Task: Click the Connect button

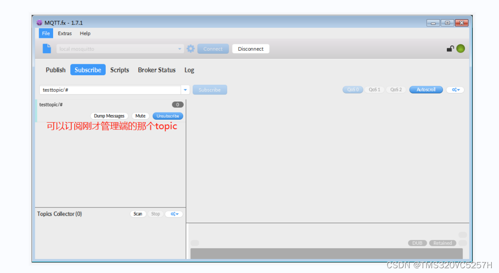Action: click(x=213, y=49)
